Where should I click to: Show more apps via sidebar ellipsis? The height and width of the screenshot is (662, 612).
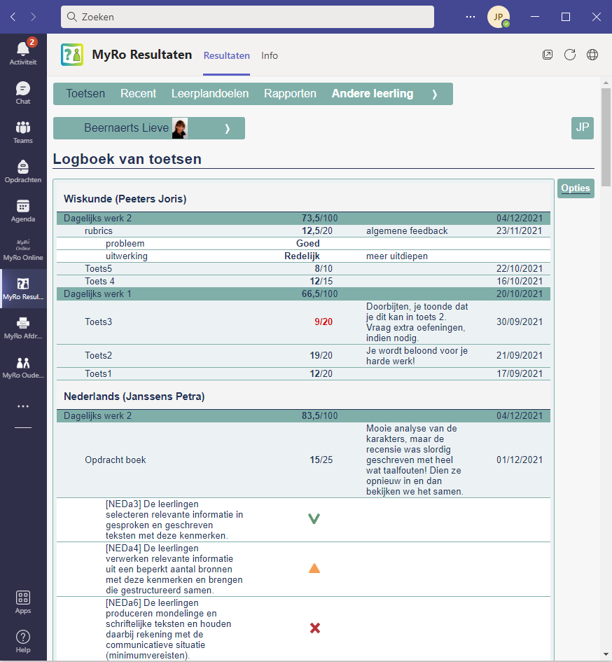tap(23, 406)
